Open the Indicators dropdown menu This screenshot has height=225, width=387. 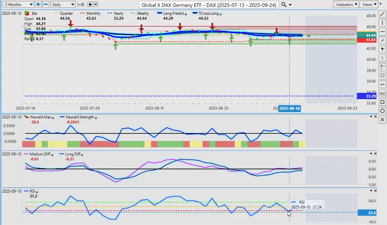[x=346, y=5]
